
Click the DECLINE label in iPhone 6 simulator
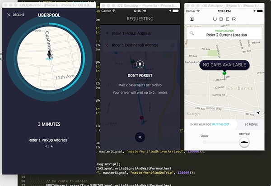point(19,15)
